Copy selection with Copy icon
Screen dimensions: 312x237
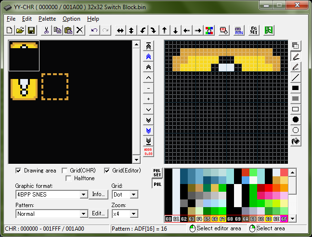57,30
